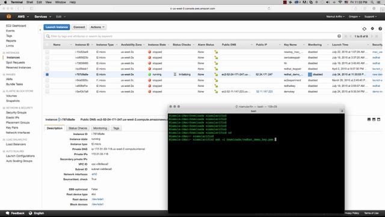Click the volume icon in menu bar

[328, 2]
